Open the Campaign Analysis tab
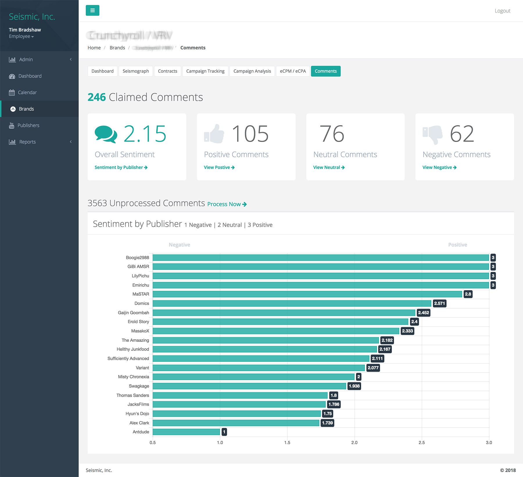The width and height of the screenshot is (523, 477). point(252,71)
